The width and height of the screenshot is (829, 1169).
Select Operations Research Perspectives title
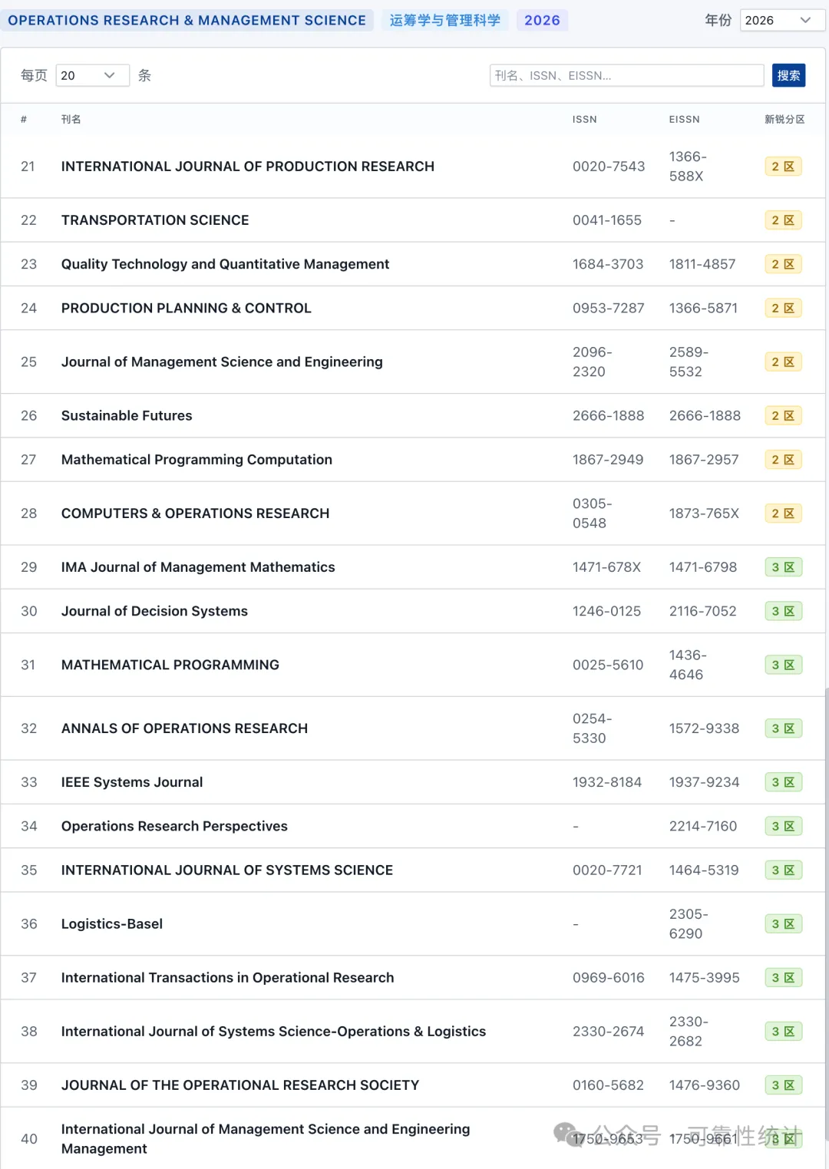(x=174, y=826)
